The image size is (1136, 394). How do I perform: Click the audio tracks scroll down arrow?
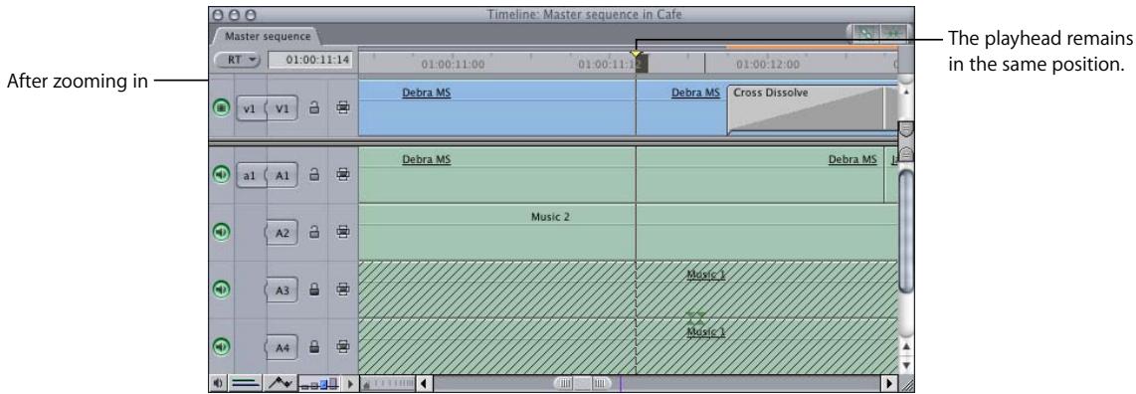coord(905,366)
